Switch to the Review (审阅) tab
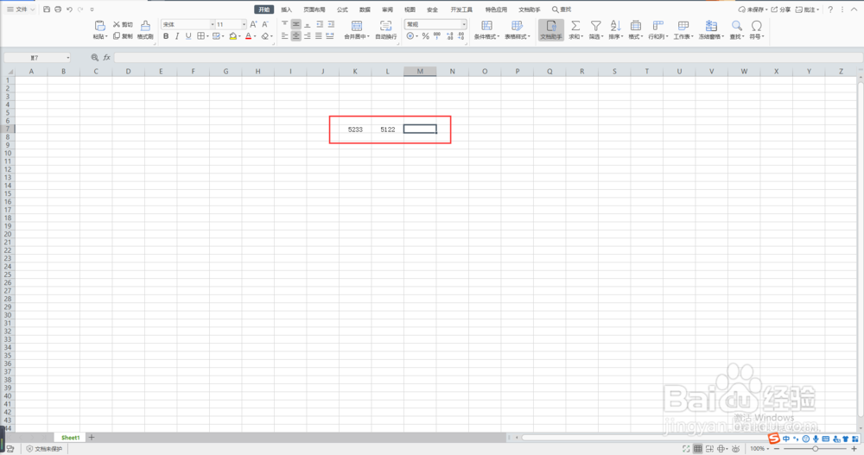This screenshot has width=864, height=455. tap(387, 9)
